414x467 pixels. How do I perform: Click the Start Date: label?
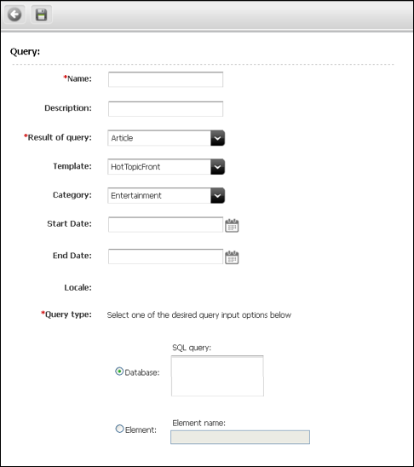[x=69, y=223]
